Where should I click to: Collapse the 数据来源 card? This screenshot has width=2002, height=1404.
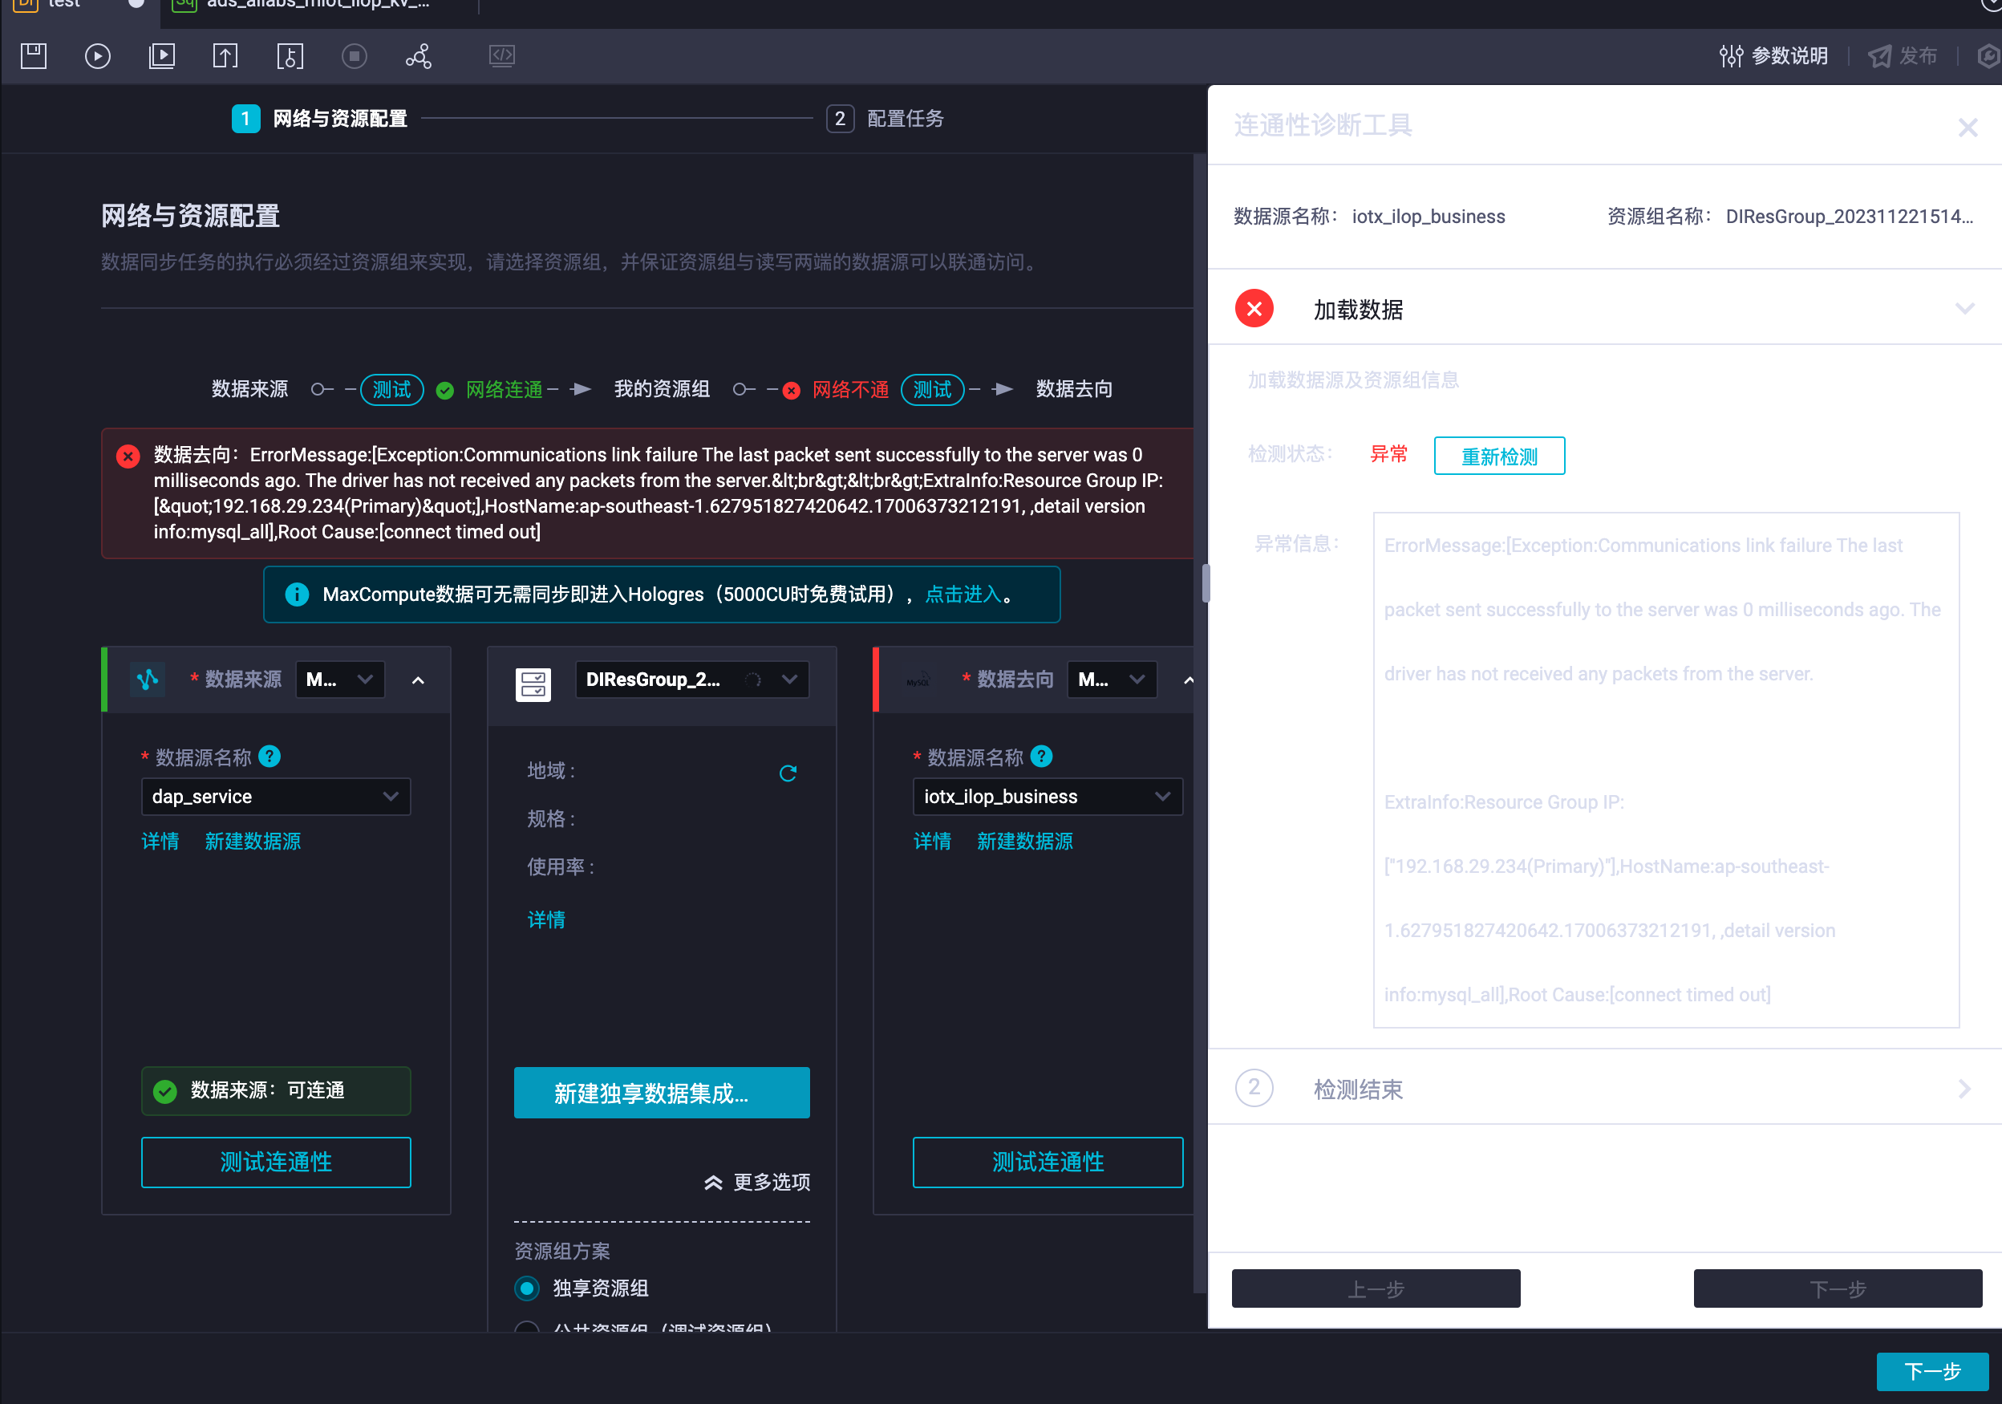419,680
